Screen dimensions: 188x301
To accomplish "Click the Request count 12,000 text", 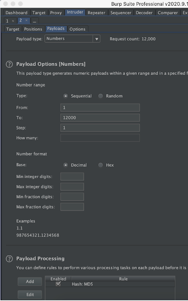I will pos(133,39).
